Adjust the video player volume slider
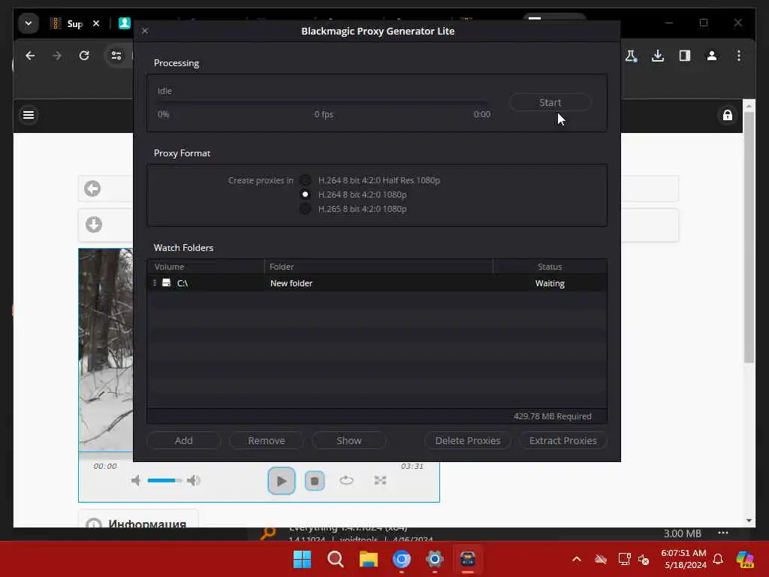This screenshot has height=577, width=769. coord(164,480)
